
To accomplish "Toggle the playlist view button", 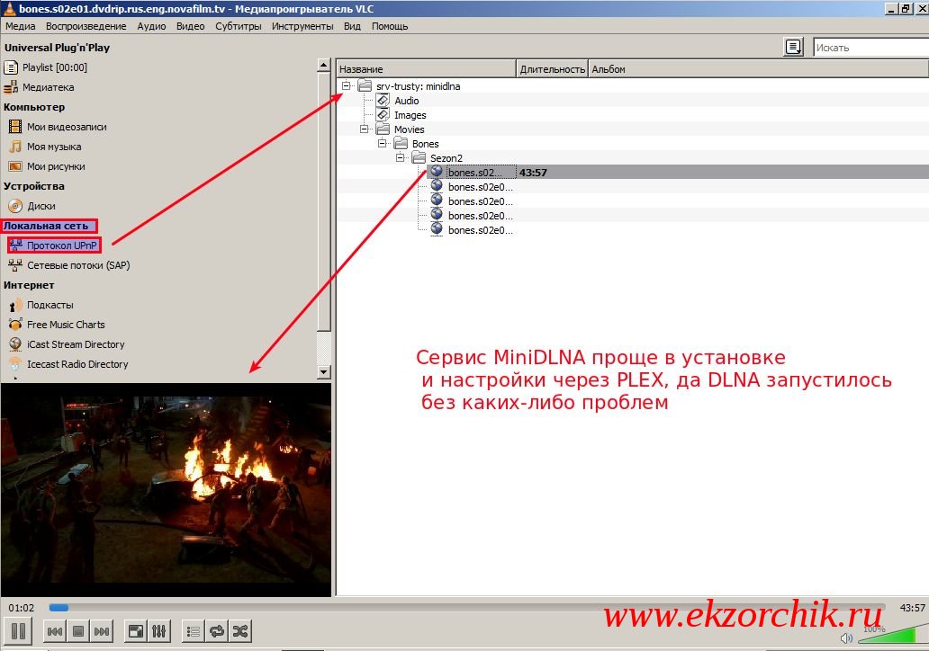I will (x=194, y=631).
